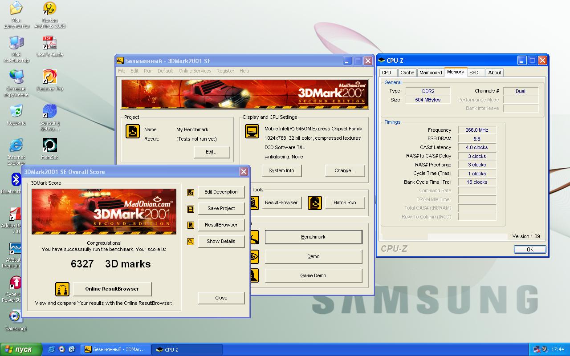Open Network Neighborhood desktop icon

[16, 83]
